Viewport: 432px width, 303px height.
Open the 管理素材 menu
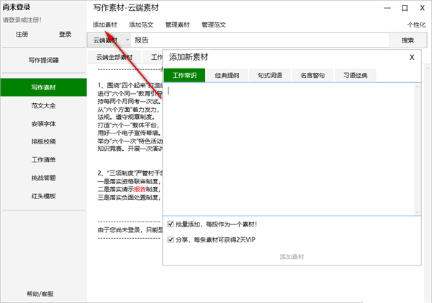(x=177, y=25)
